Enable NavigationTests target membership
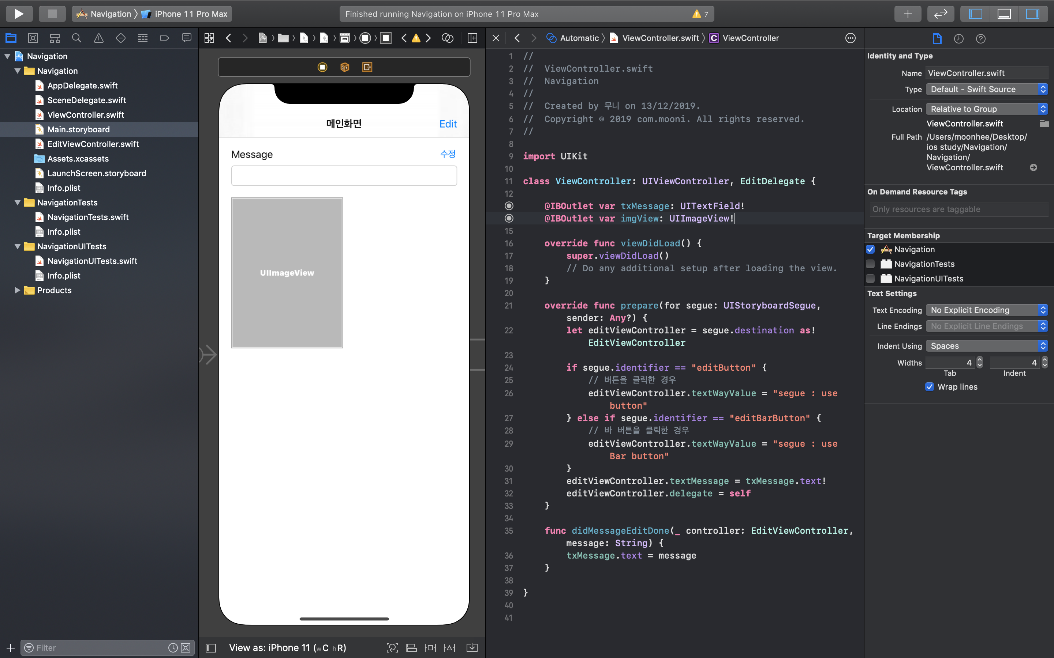Image resolution: width=1054 pixels, height=658 pixels. pyautogui.click(x=870, y=264)
